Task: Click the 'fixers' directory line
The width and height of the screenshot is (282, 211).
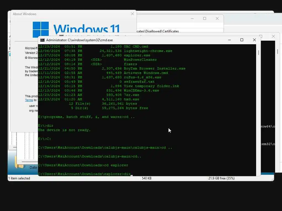Action: pos(88,64)
